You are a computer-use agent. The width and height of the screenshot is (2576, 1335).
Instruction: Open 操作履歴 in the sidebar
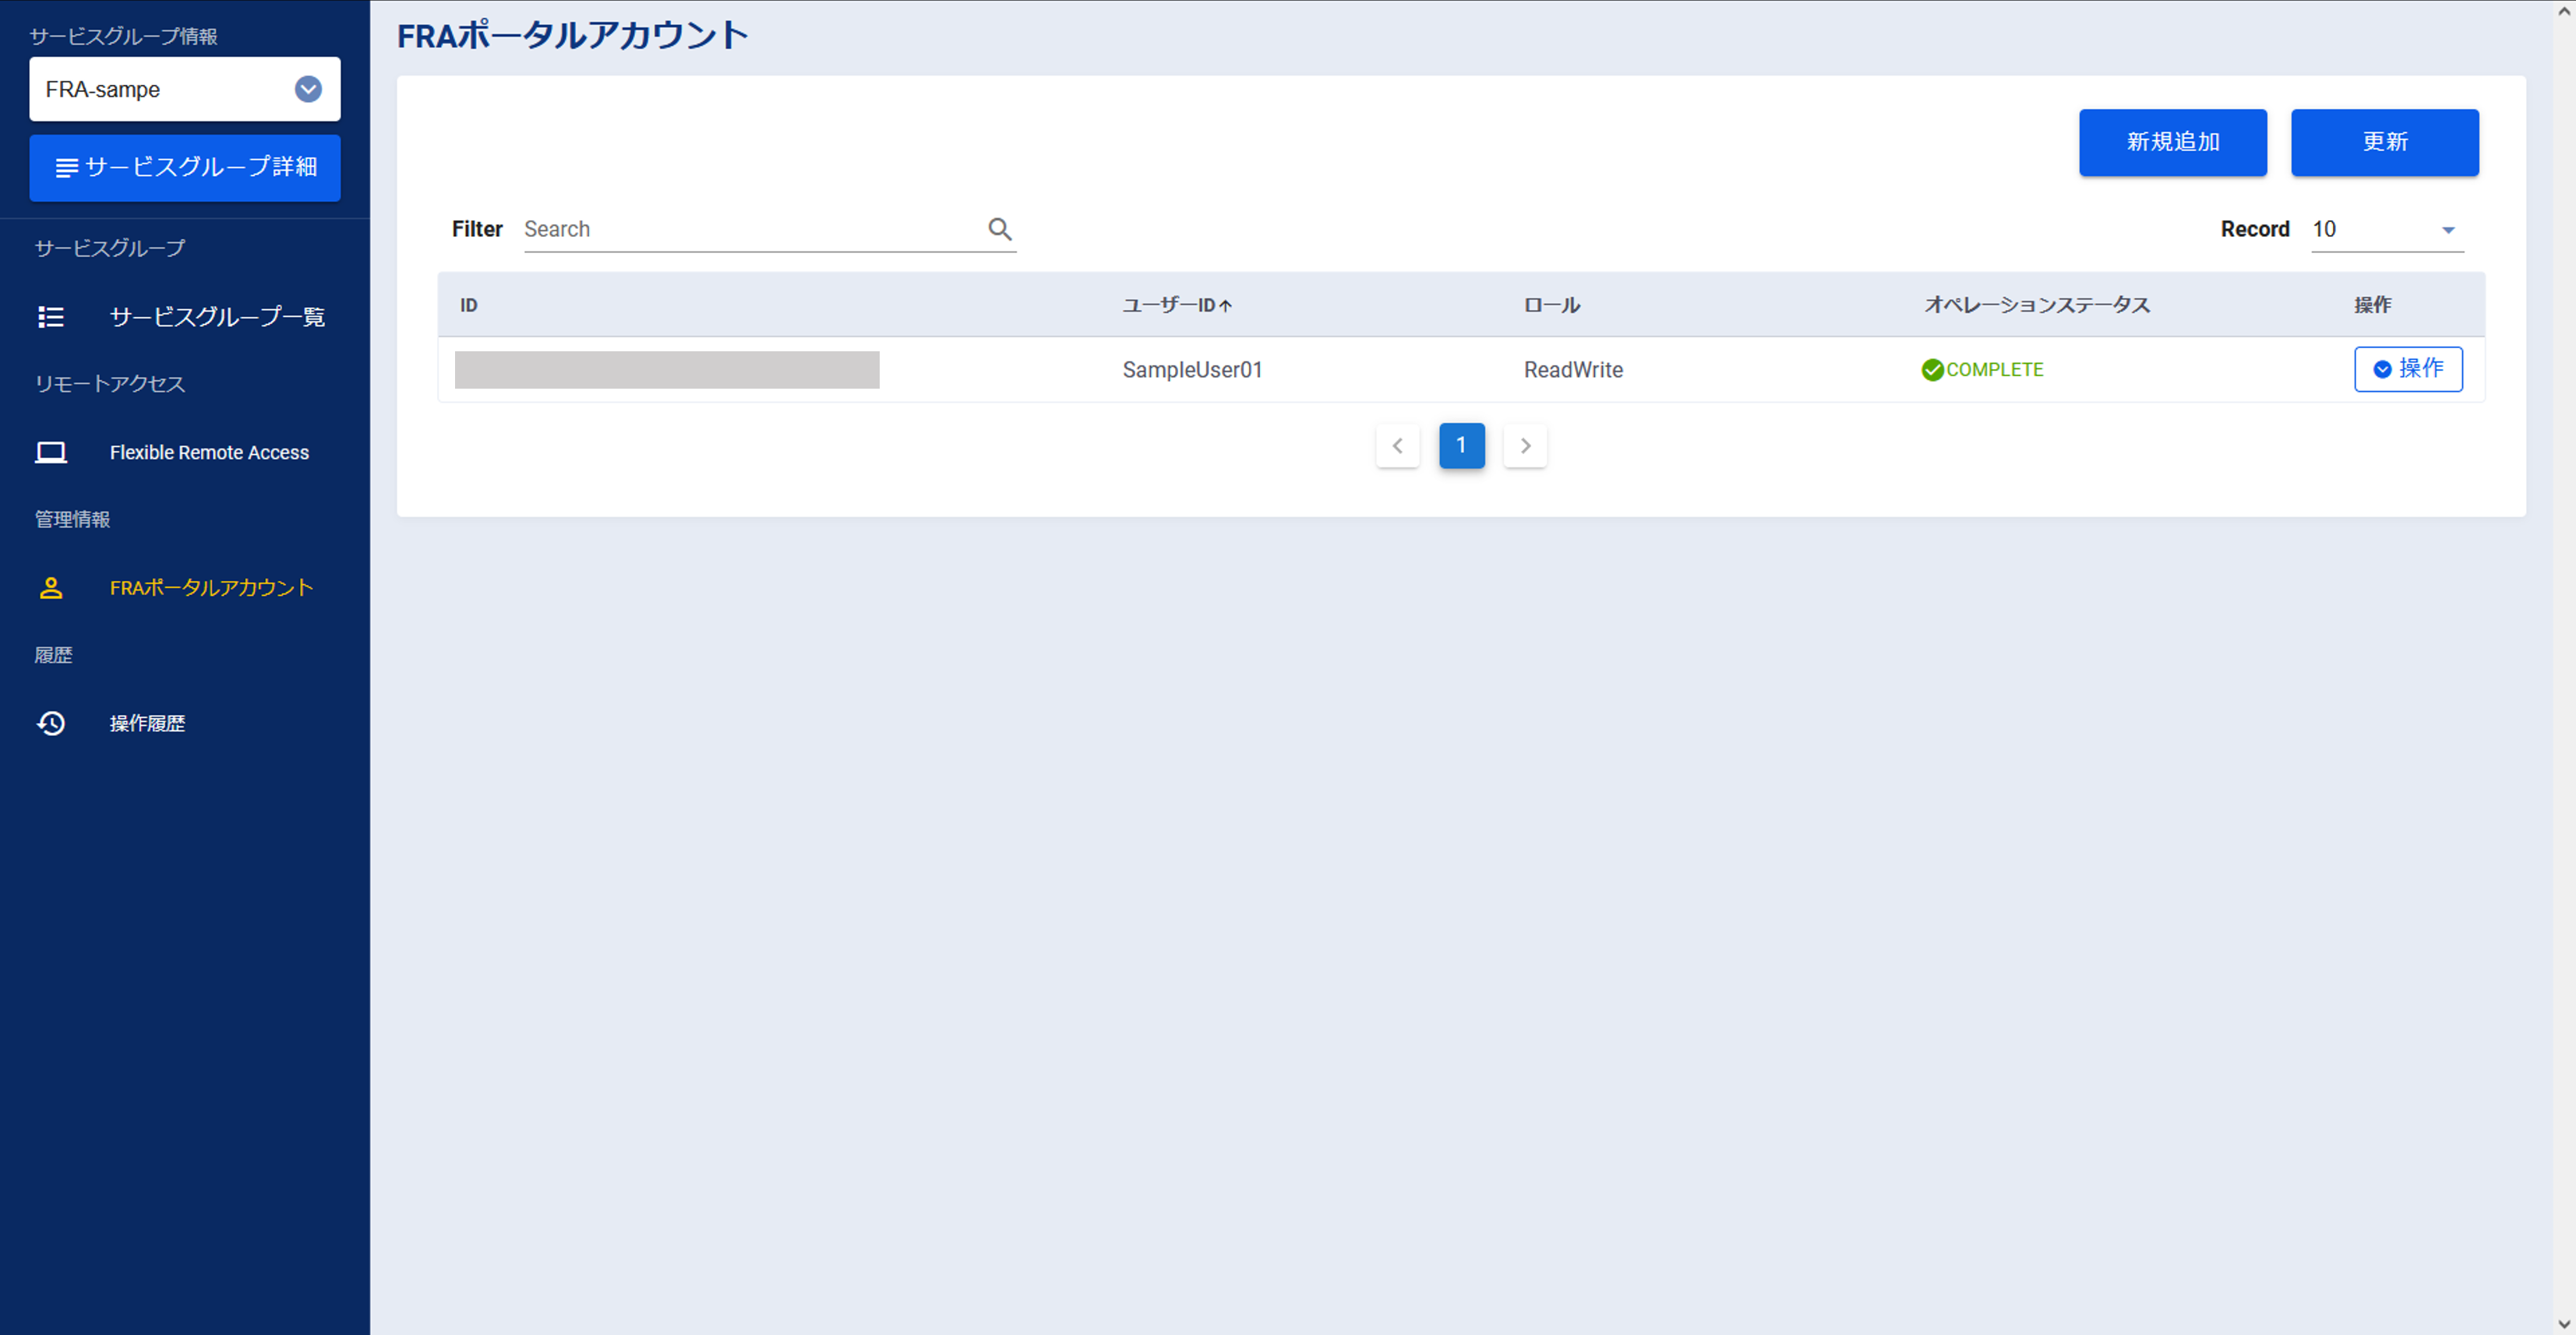tap(147, 723)
